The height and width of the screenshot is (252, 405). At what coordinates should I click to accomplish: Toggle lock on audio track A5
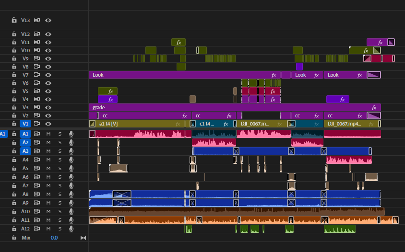point(14,169)
